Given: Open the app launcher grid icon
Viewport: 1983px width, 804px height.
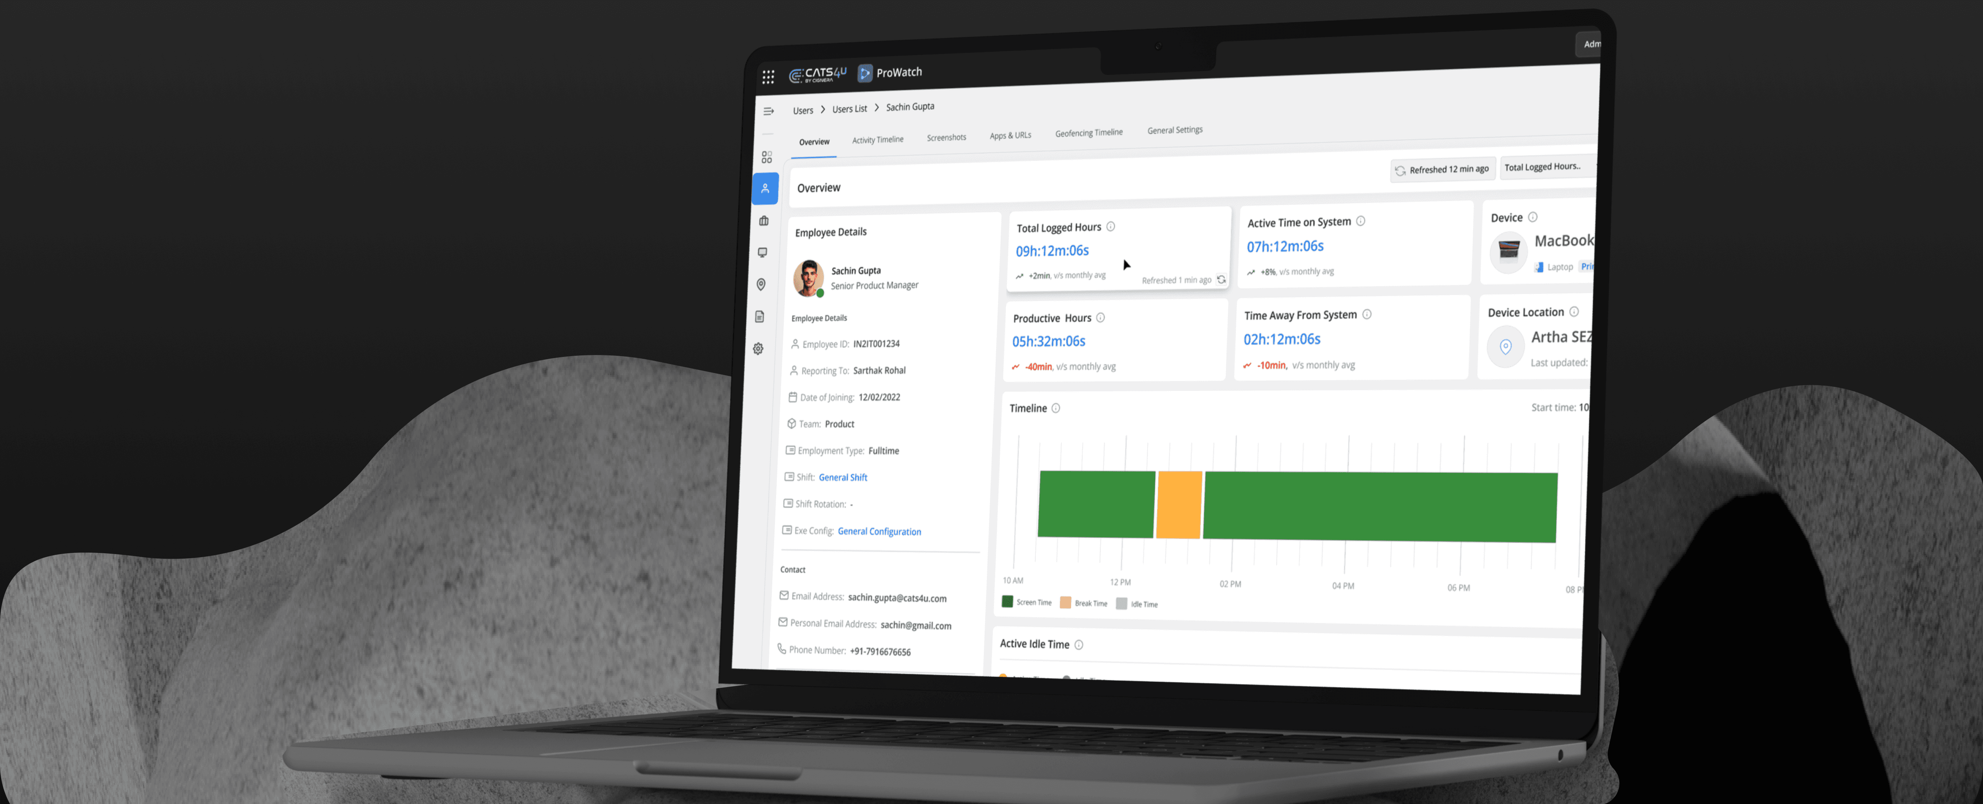Looking at the screenshot, I should 767,76.
